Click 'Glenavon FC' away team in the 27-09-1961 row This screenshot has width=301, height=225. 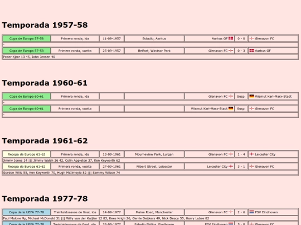point(265,167)
